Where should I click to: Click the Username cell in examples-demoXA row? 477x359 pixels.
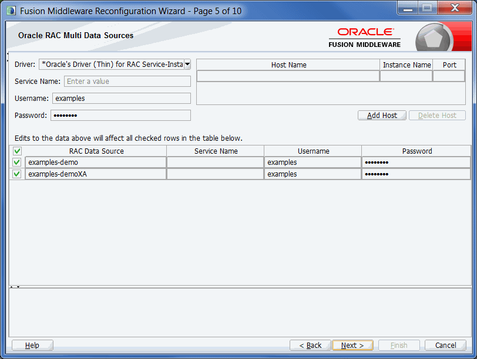(313, 174)
